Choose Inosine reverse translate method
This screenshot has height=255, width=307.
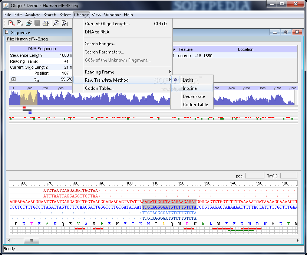(x=192, y=88)
